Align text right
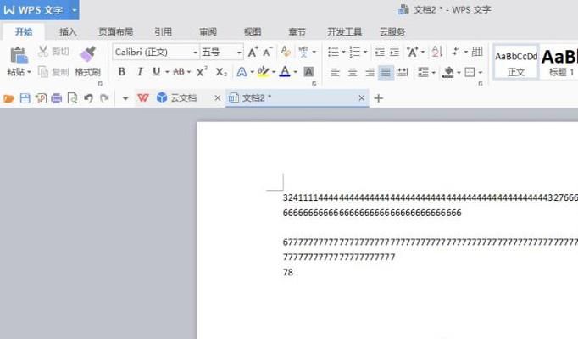Viewport: 578px width, 339px height. coord(370,72)
